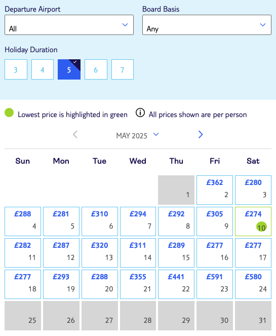Select May 5 priced at £281
The height and width of the screenshot is (336, 276).
(61, 221)
